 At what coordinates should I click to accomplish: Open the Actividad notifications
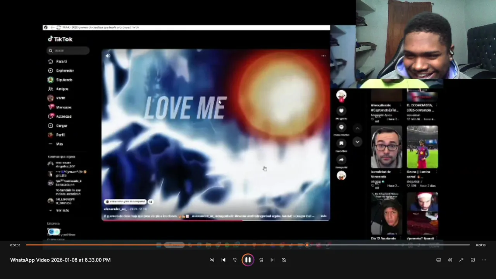pyautogui.click(x=59, y=116)
